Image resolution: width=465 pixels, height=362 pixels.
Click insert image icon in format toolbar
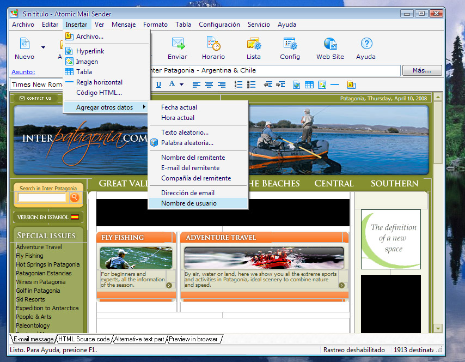(x=322, y=85)
